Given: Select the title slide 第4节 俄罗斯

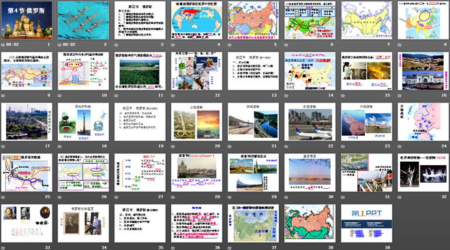Looking at the screenshot, I should pos(27,20).
